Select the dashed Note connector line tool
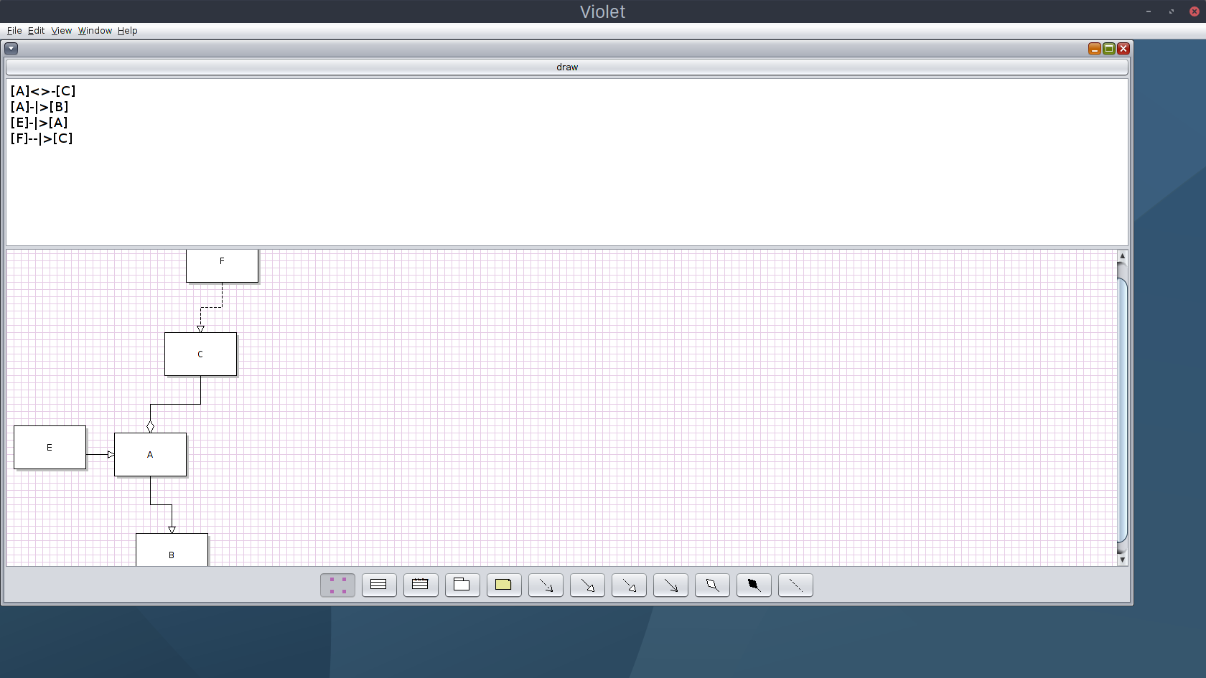This screenshot has width=1206, height=678. click(x=795, y=585)
